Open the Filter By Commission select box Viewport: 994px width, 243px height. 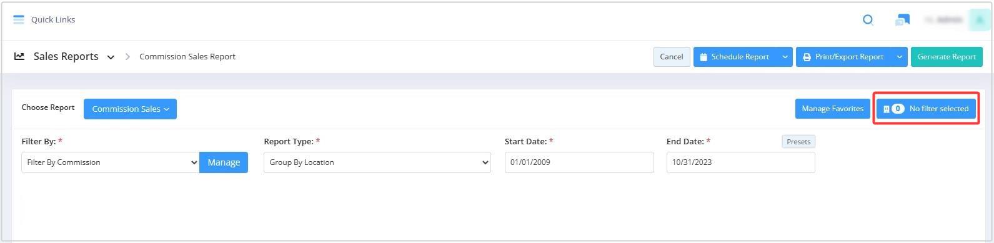[x=111, y=162]
